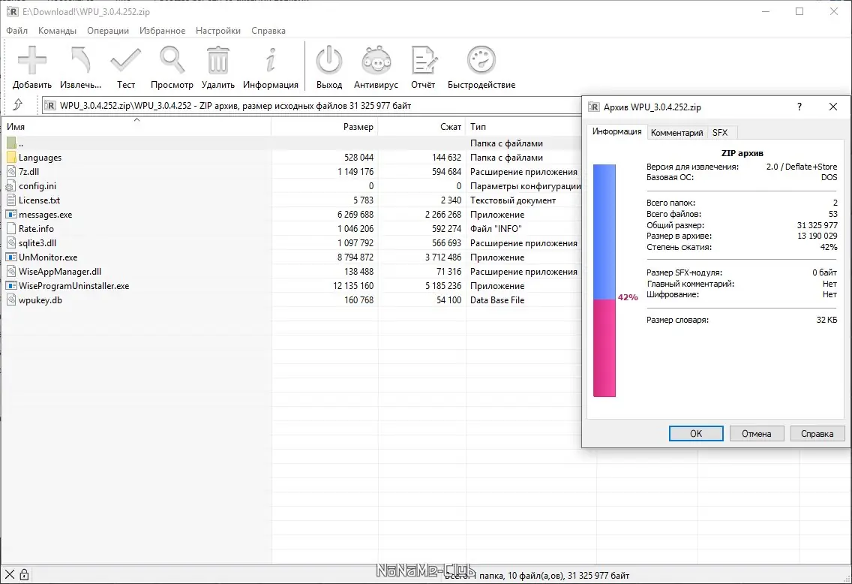Select the Информация tab in dialog

point(616,131)
